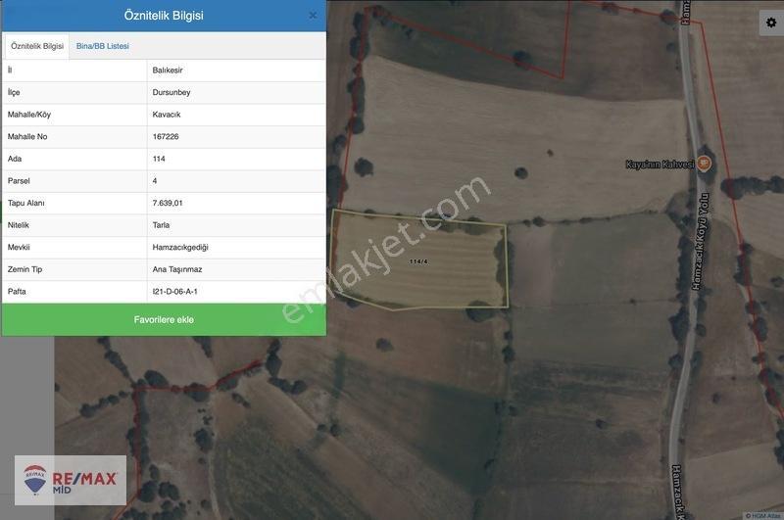The height and width of the screenshot is (520, 784).
Task: Click the Kaya'nın Kahvesi map marker
Action: tap(704, 164)
